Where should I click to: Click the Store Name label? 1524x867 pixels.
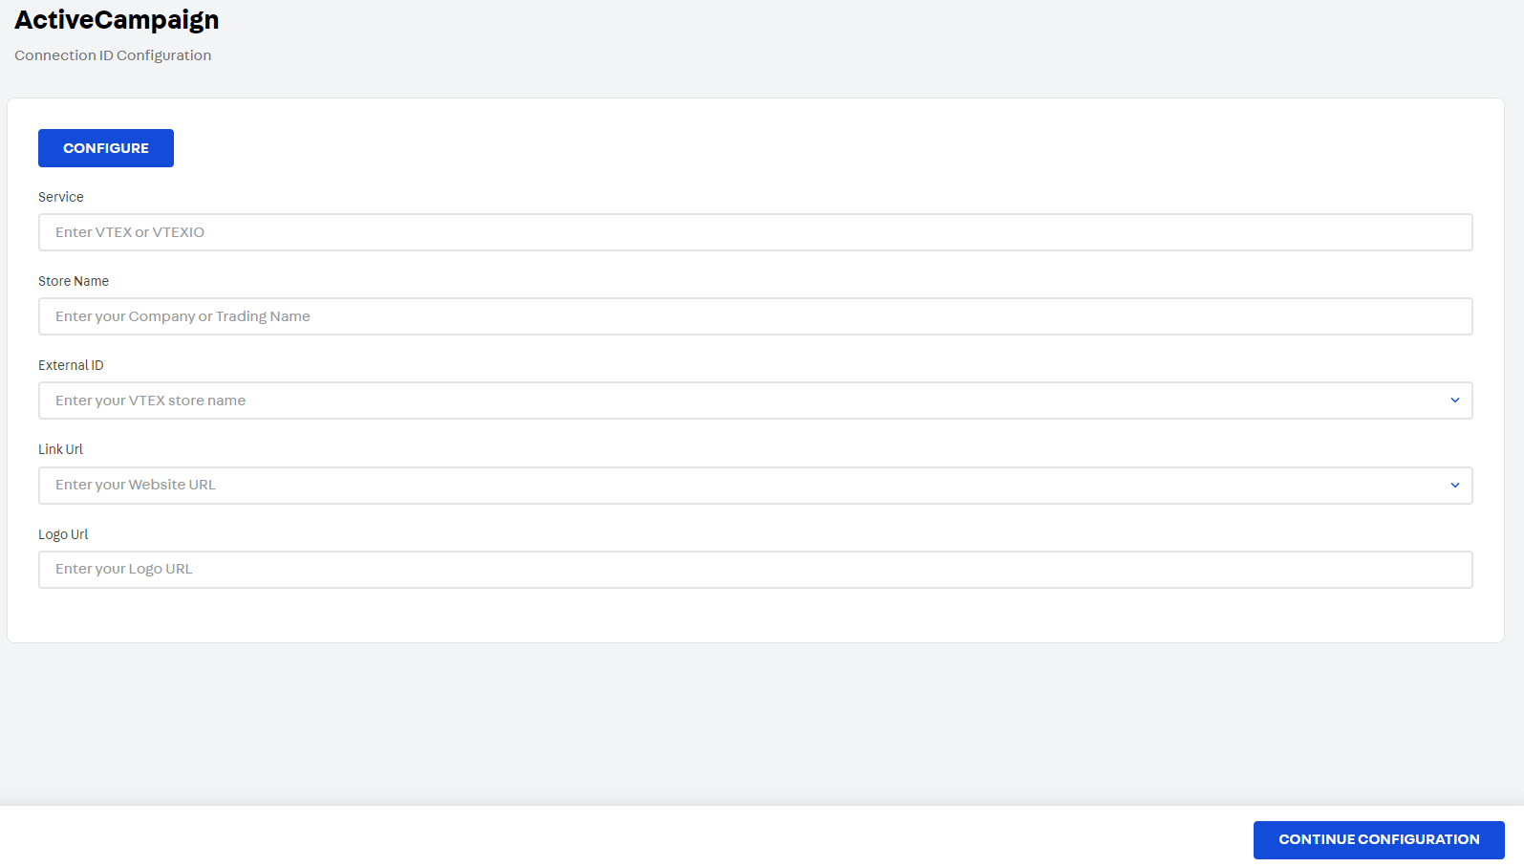[x=74, y=281]
